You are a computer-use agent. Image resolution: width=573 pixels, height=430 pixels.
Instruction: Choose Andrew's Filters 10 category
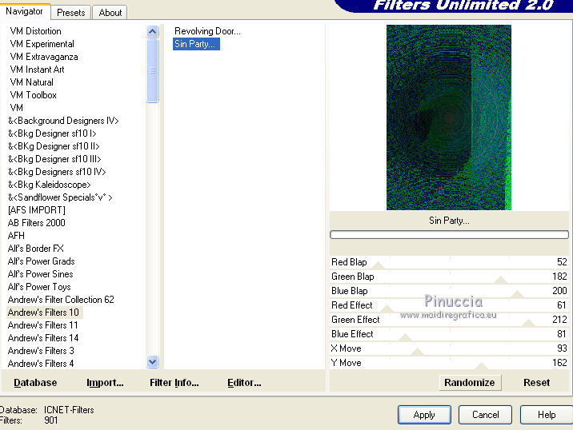[x=43, y=313]
